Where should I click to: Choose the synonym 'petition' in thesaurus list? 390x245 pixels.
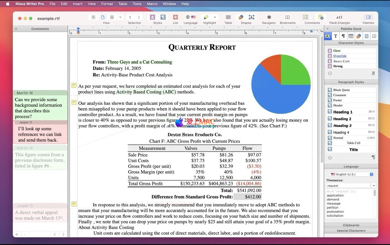333,207
